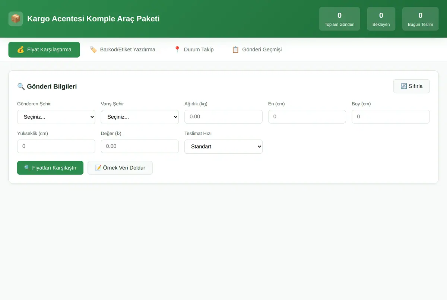Click the Değer (₺) input field
The image size is (447, 300).
coord(140,146)
